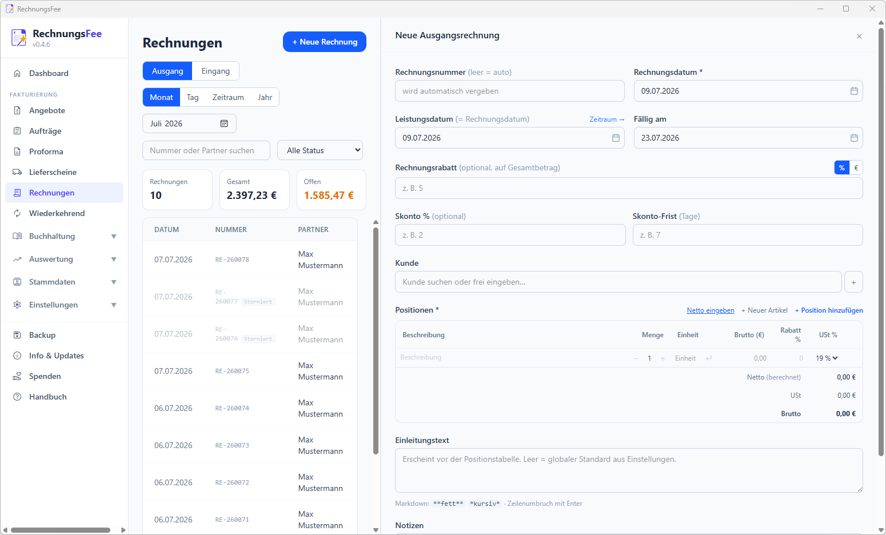The height and width of the screenshot is (535, 886).
Task: Click the Skonto-Frist input field
Action: pos(748,235)
